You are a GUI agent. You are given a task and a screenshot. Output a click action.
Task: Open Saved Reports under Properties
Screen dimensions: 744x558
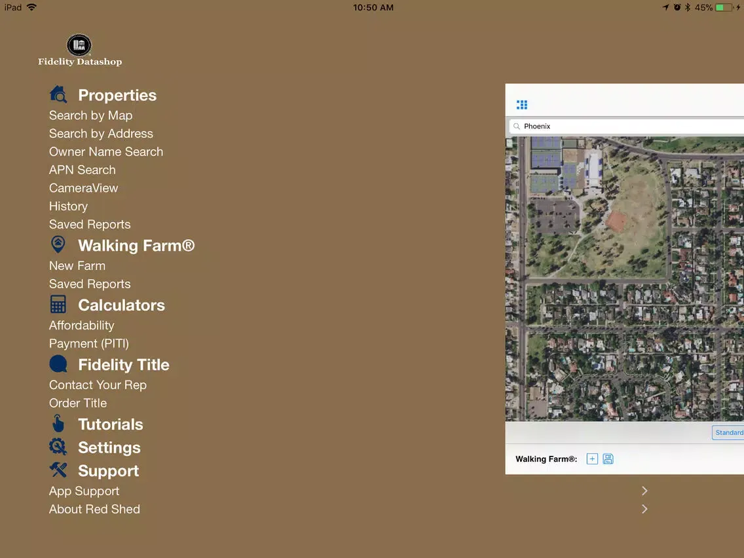coord(90,225)
